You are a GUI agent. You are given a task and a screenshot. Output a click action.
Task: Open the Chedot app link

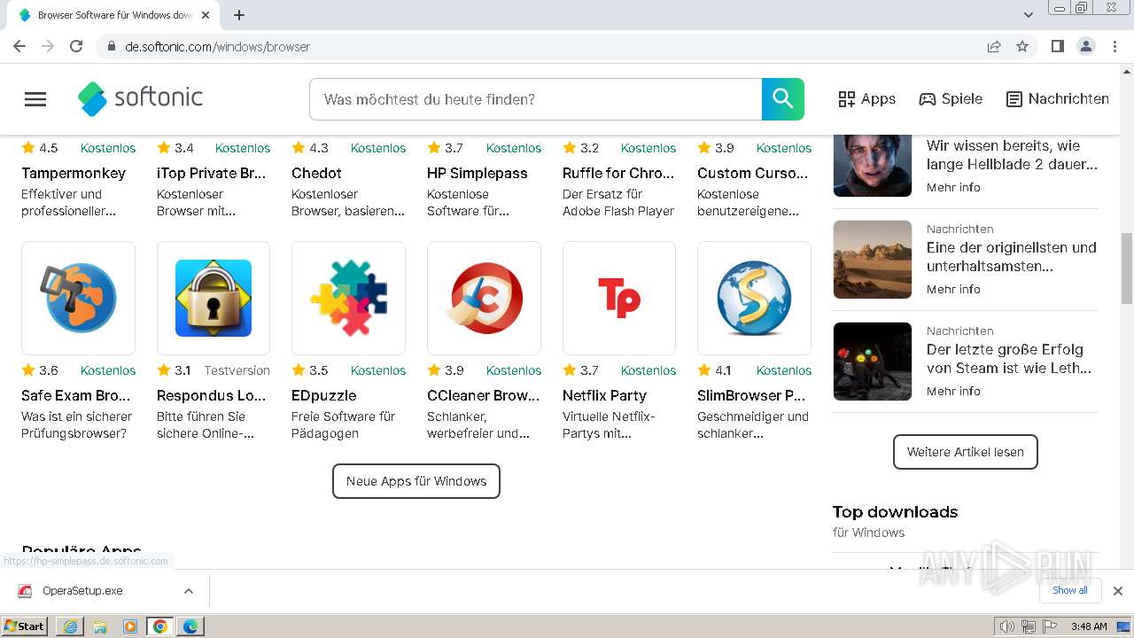(x=316, y=173)
